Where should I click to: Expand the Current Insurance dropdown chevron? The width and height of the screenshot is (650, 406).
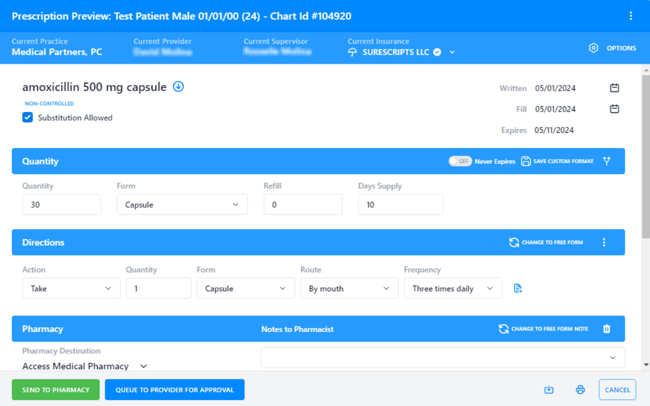click(x=452, y=52)
